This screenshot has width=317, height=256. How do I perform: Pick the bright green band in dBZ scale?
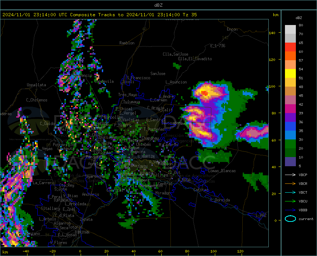290,144
